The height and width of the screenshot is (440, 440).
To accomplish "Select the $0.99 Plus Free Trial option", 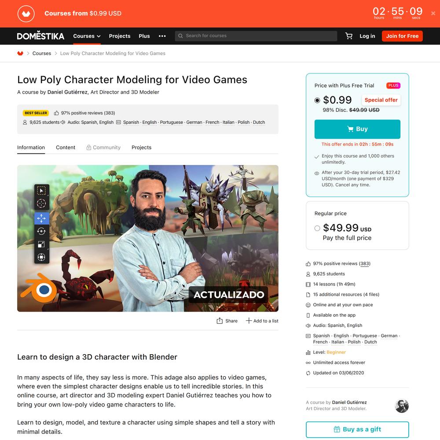I will (x=317, y=100).
